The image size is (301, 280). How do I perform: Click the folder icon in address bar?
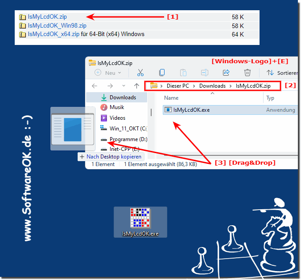pyautogui.click(x=154, y=85)
